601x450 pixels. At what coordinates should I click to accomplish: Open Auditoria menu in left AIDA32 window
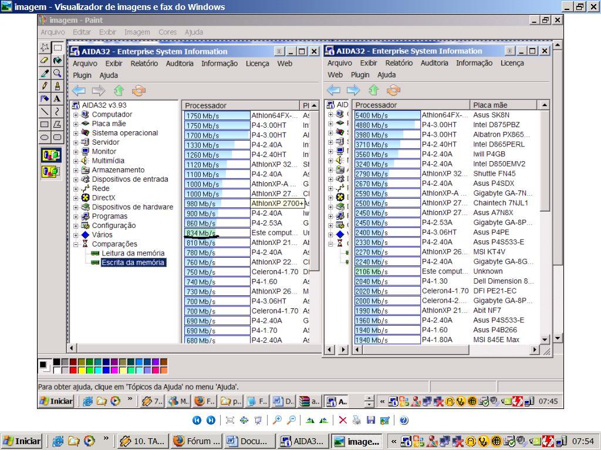click(x=180, y=63)
